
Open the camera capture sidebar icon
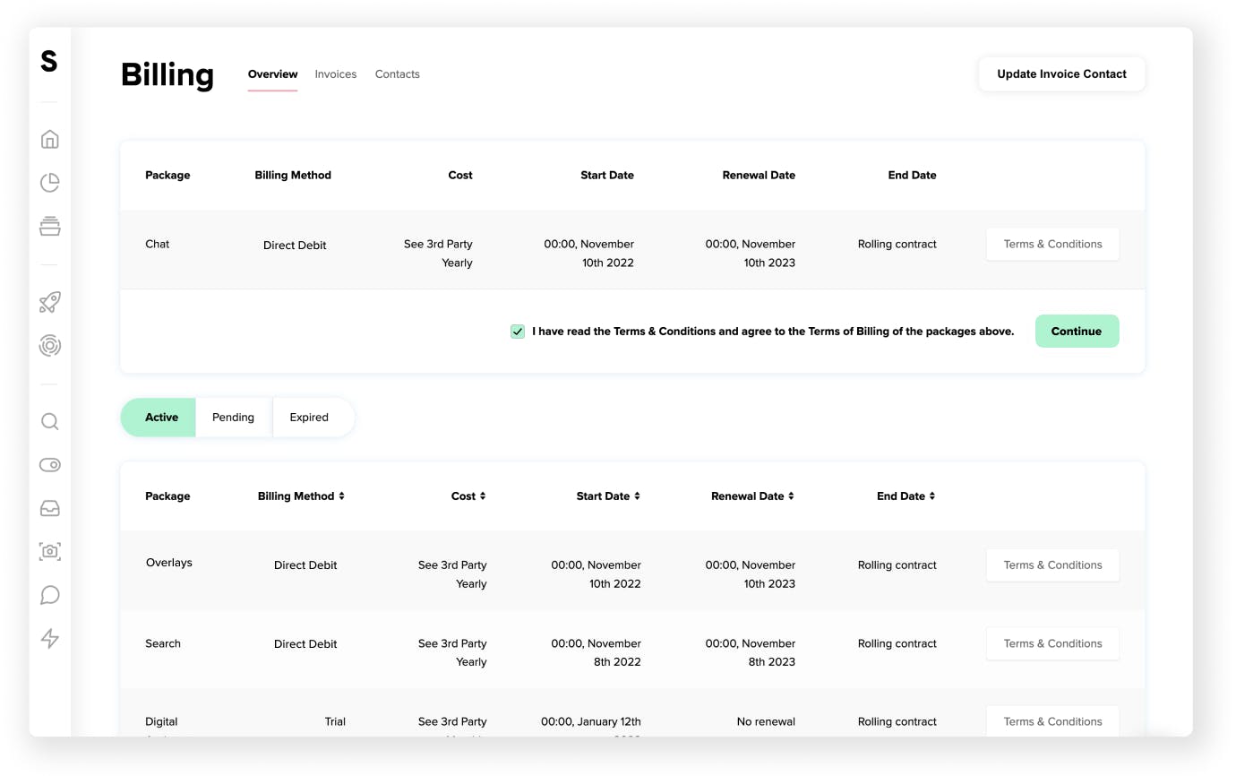(x=50, y=551)
